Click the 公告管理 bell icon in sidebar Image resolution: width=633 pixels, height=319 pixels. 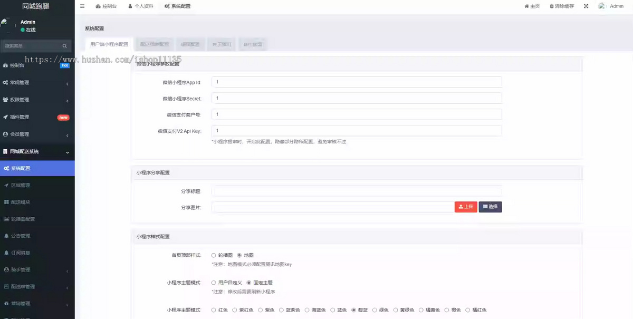pyautogui.click(x=6, y=236)
